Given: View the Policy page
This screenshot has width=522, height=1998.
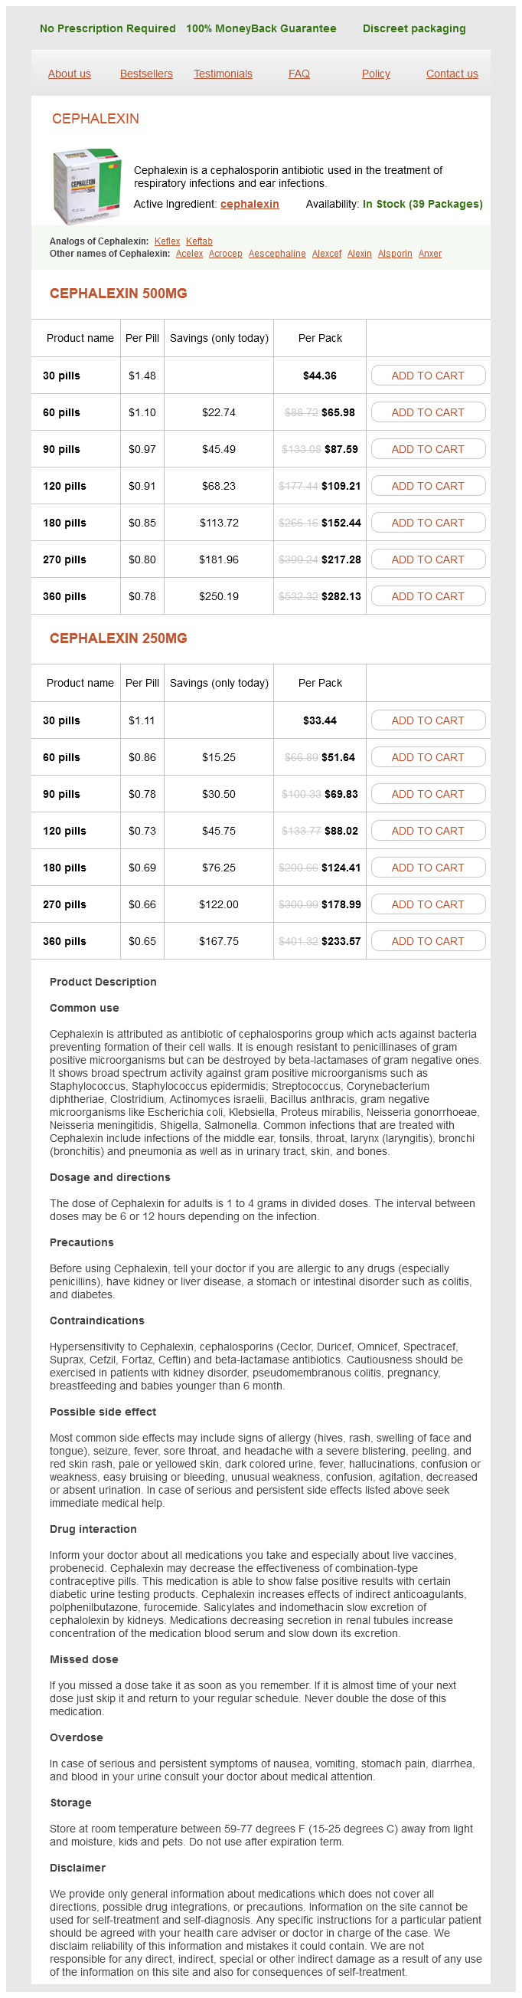Looking at the screenshot, I should tap(376, 74).
